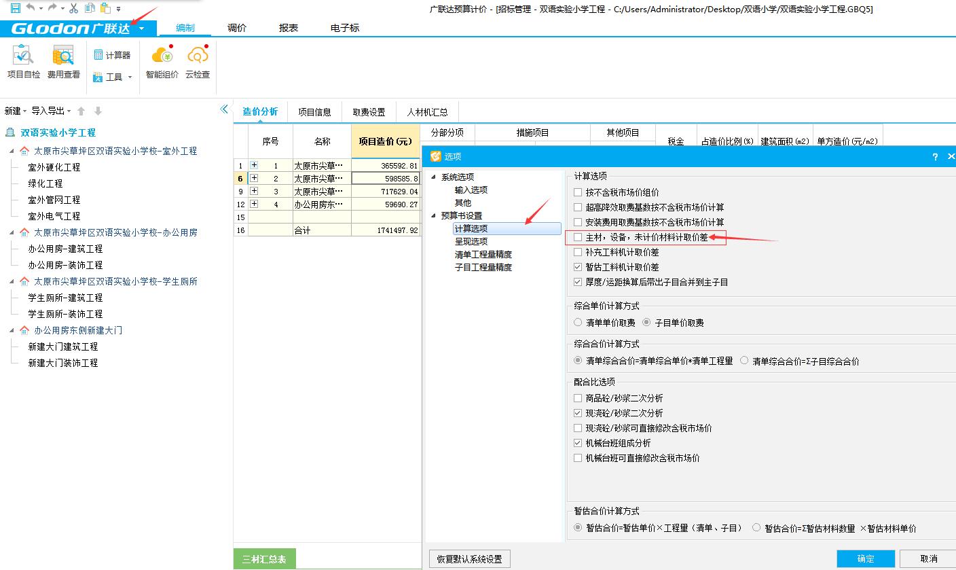Click the move down arrow icon
This screenshot has width=956, height=570.
point(98,111)
